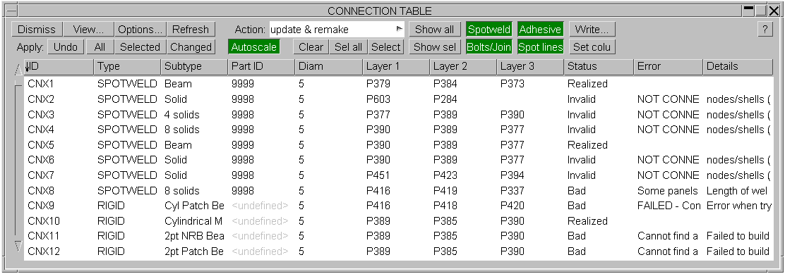The image size is (785, 274).
Task: Click the Show sel button
Action: point(435,47)
